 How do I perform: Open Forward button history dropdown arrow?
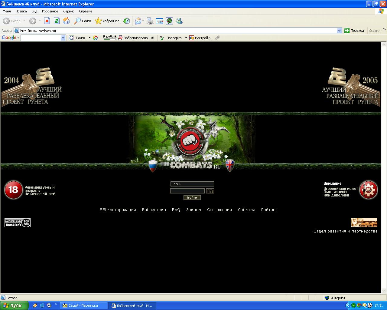tap(39, 21)
